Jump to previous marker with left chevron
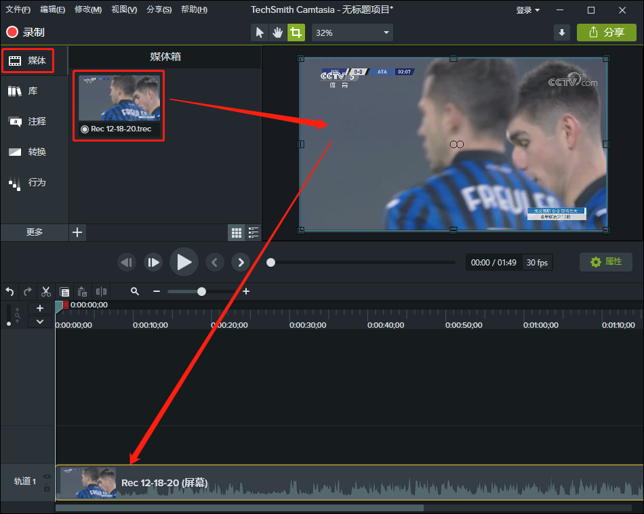This screenshot has height=514, width=644. pyautogui.click(x=214, y=262)
